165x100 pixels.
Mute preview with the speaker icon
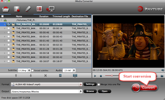(163, 70)
